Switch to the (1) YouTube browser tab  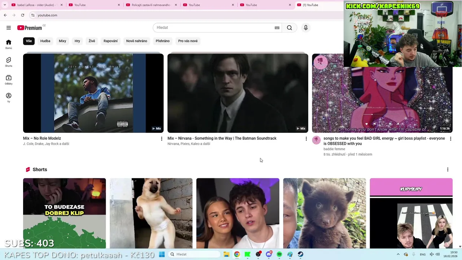[x=319, y=5]
